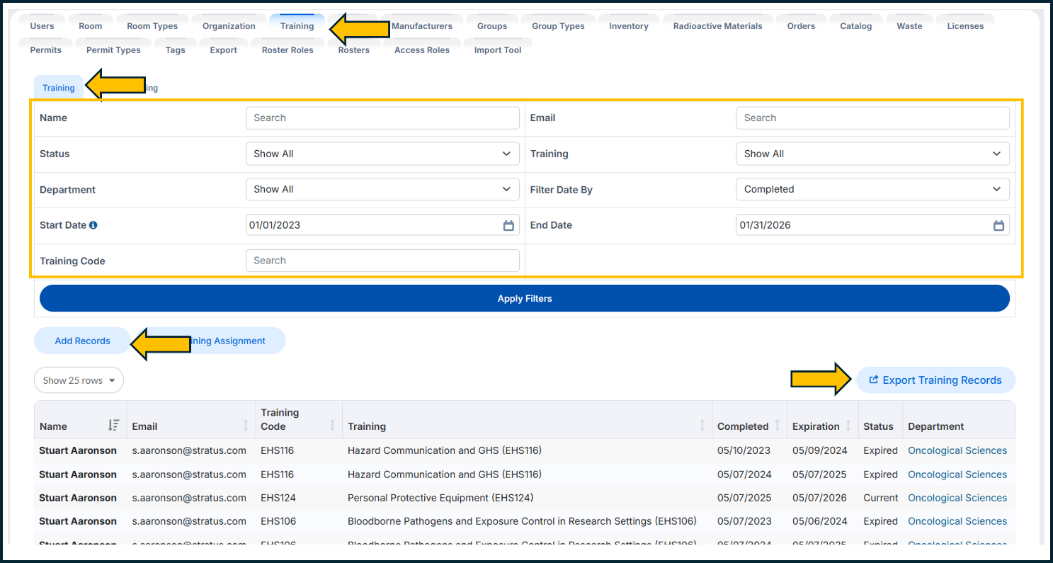Open the Roster Roles tab
The image size is (1053, 563).
pyautogui.click(x=288, y=50)
